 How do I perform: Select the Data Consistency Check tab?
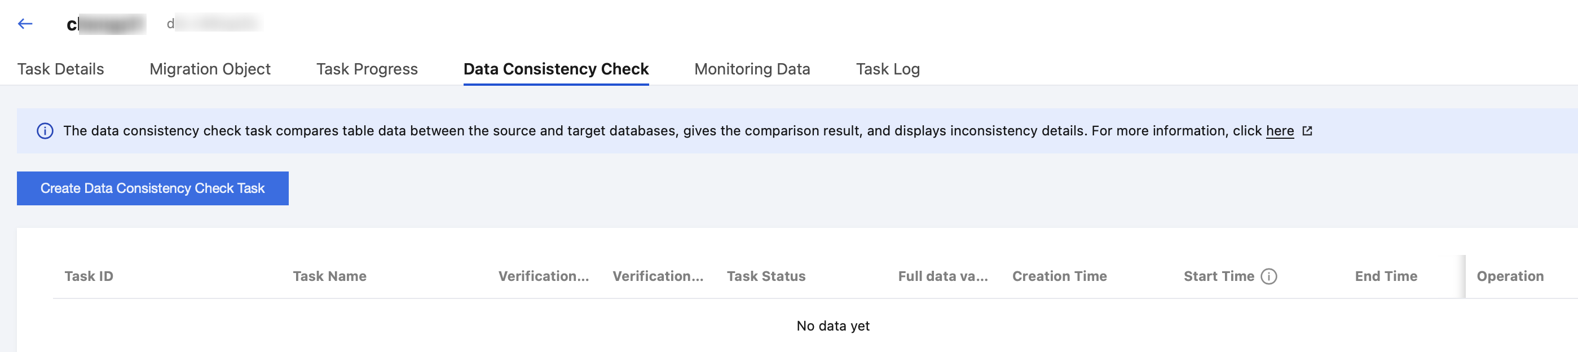[556, 69]
